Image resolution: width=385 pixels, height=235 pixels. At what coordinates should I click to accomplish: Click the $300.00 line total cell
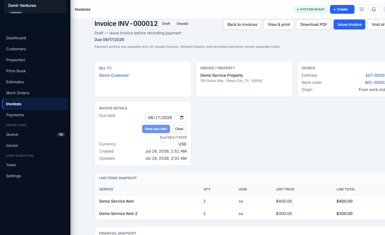point(344,214)
